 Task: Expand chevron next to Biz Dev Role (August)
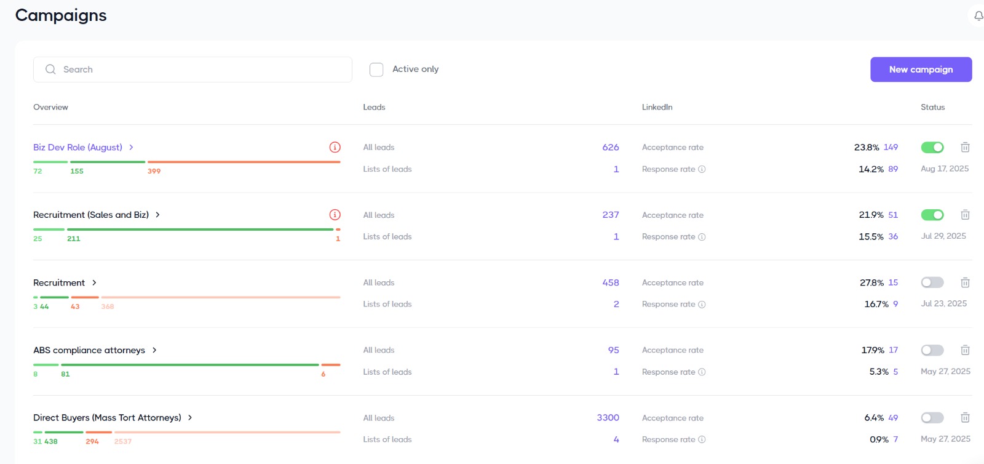131,147
